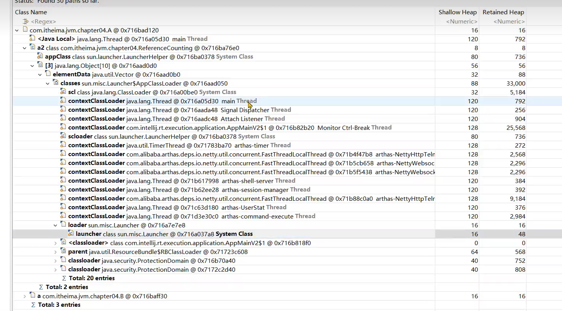Focus the <Regex> class name filter field
The height and width of the screenshot is (311, 562).
pyautogui.click(x=43, y=22)
